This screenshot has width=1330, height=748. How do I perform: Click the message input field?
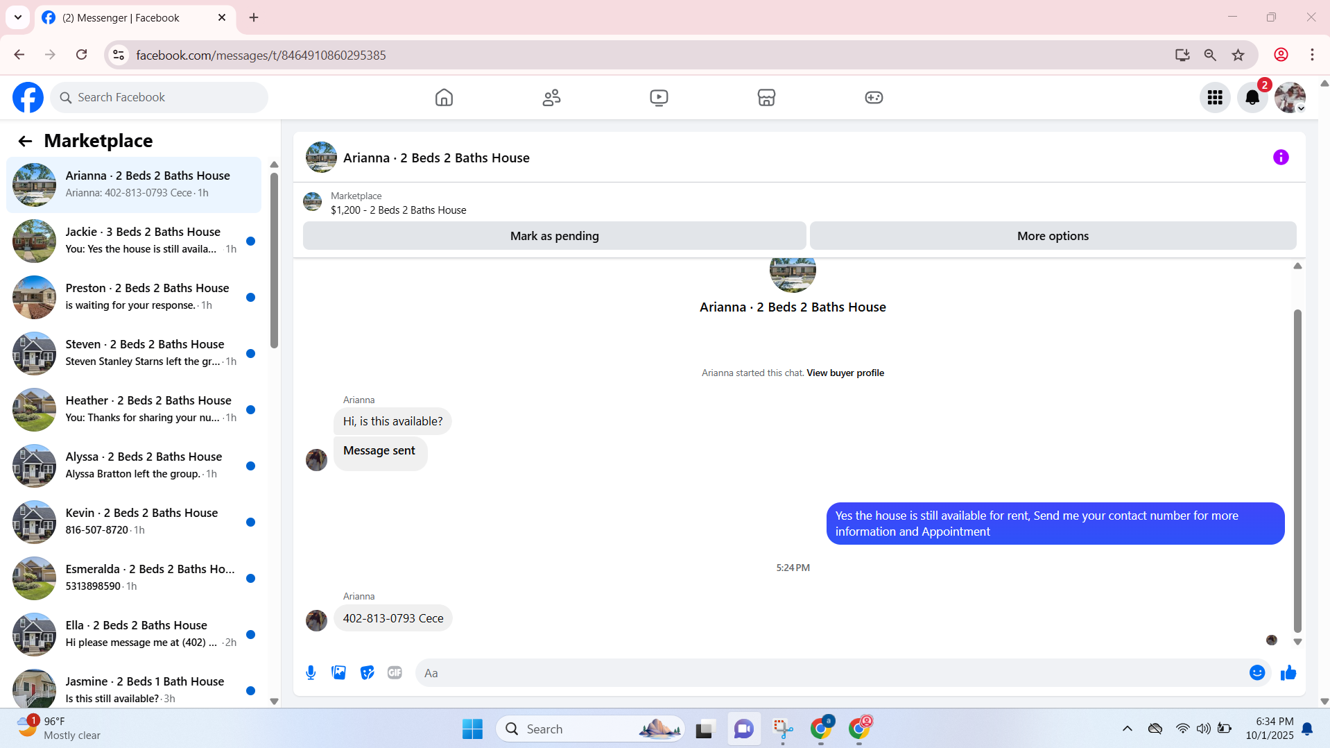coord(832,673)
